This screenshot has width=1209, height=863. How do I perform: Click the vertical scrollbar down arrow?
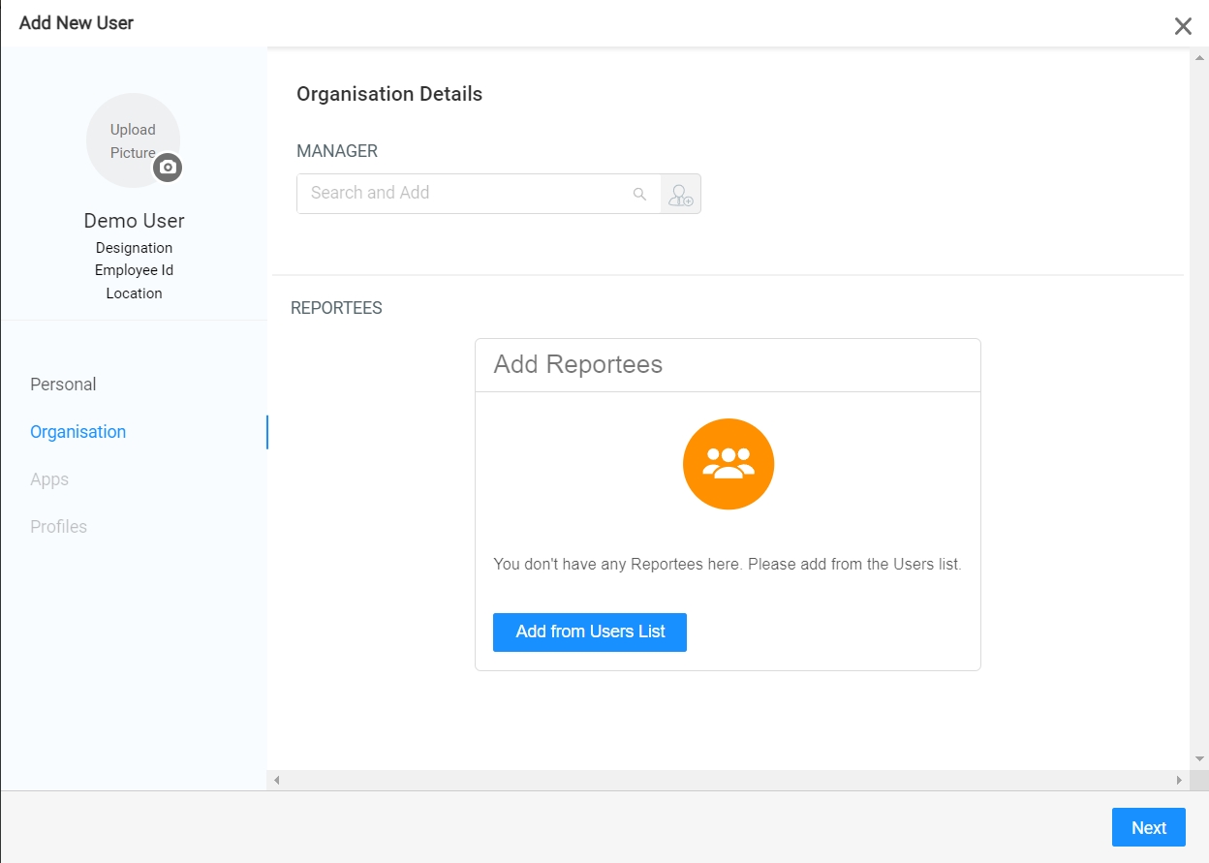coord(1199,758)
